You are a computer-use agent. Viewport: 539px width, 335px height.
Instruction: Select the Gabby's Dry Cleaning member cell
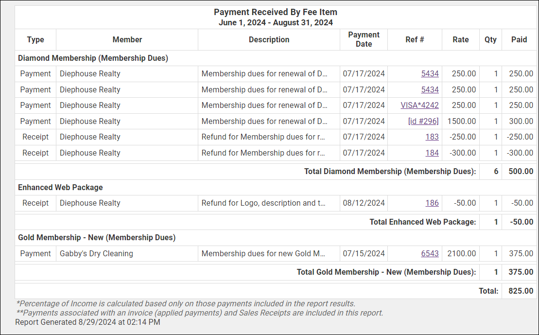click(96, 254)
